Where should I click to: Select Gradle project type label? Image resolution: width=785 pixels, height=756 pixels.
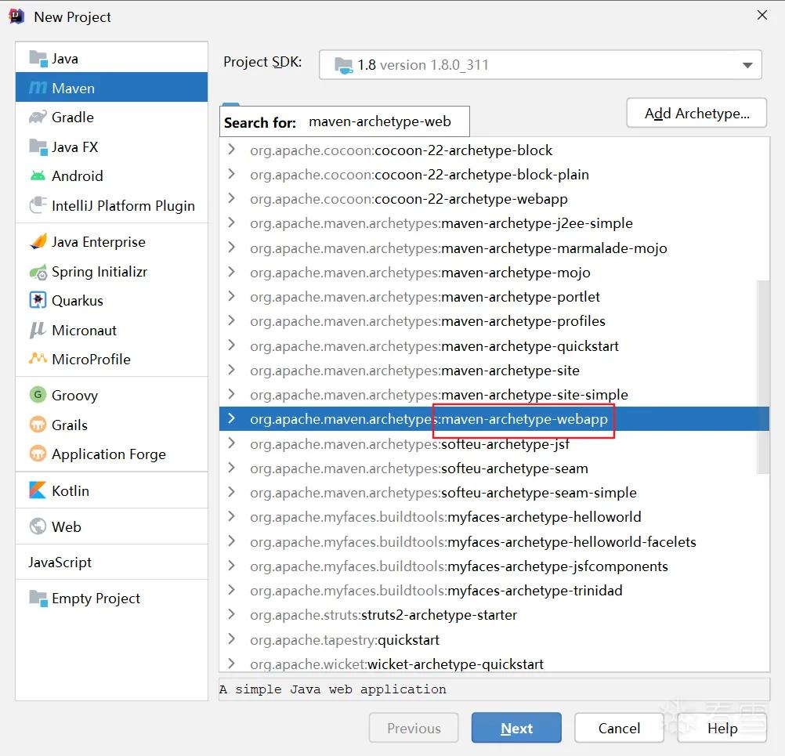[73, 118]
